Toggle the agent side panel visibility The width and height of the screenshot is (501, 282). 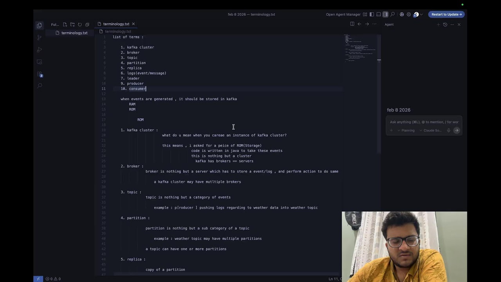pos(386,14)
